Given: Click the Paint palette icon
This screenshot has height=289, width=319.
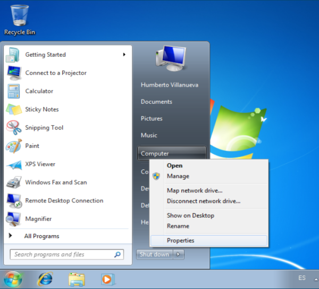Looking at the screenshot, I should (x=14, y=146).
